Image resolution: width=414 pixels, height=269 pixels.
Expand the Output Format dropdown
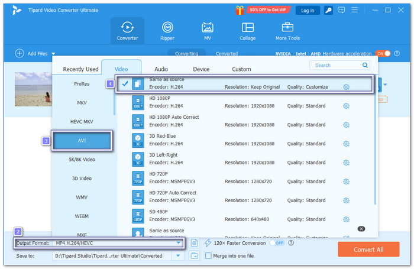[x=177, y=243]
